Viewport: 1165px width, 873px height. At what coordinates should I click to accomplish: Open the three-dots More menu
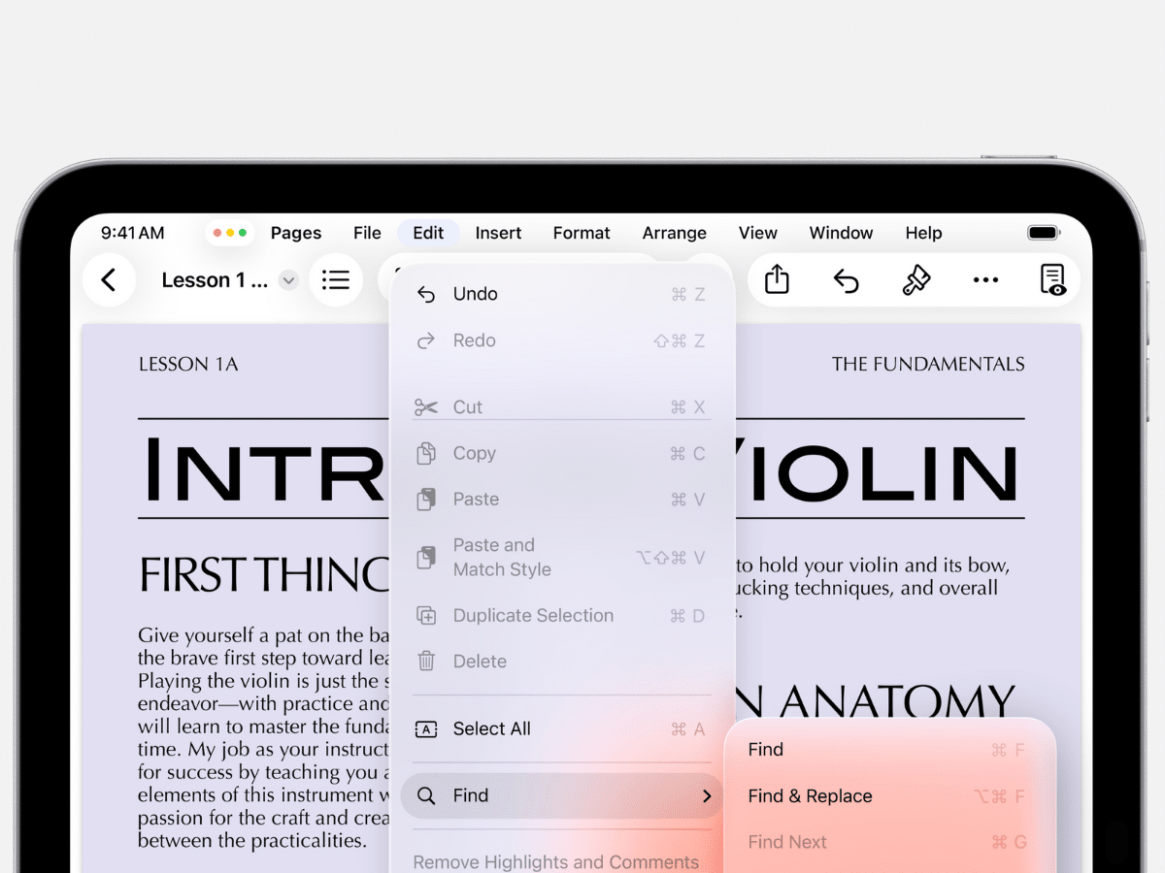985,280
